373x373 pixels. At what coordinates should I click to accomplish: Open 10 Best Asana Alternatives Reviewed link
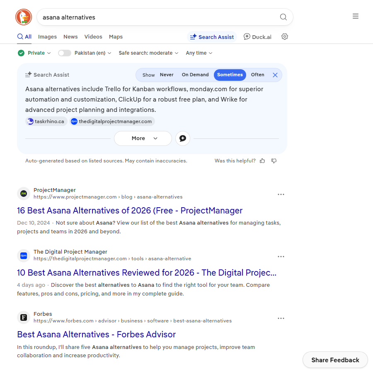pos(147,273)
